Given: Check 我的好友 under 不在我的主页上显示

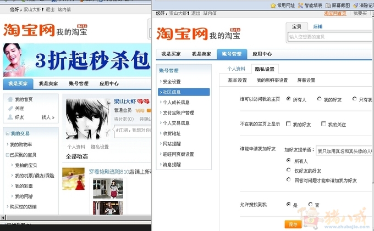Looking at the screenshot, I should point(288,123).
